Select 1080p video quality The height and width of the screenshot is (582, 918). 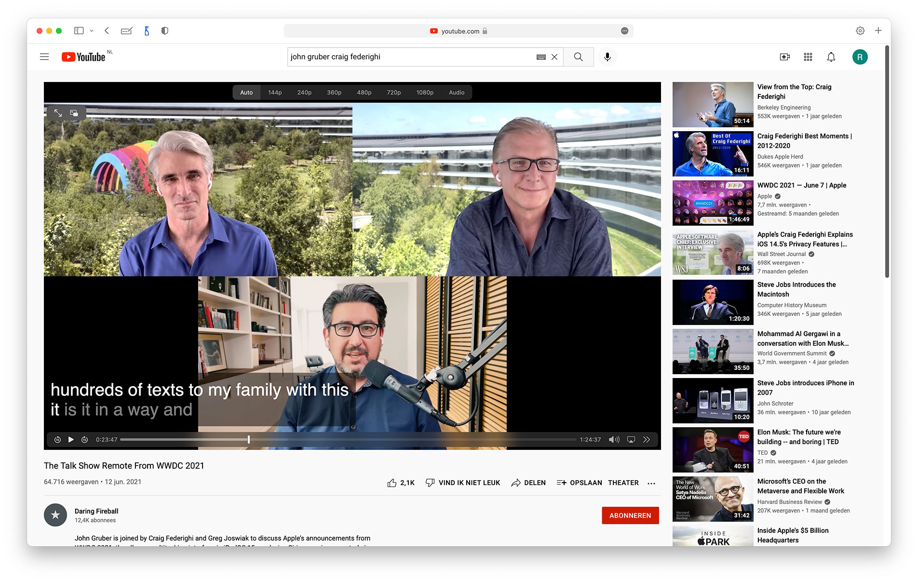point(425,93)
